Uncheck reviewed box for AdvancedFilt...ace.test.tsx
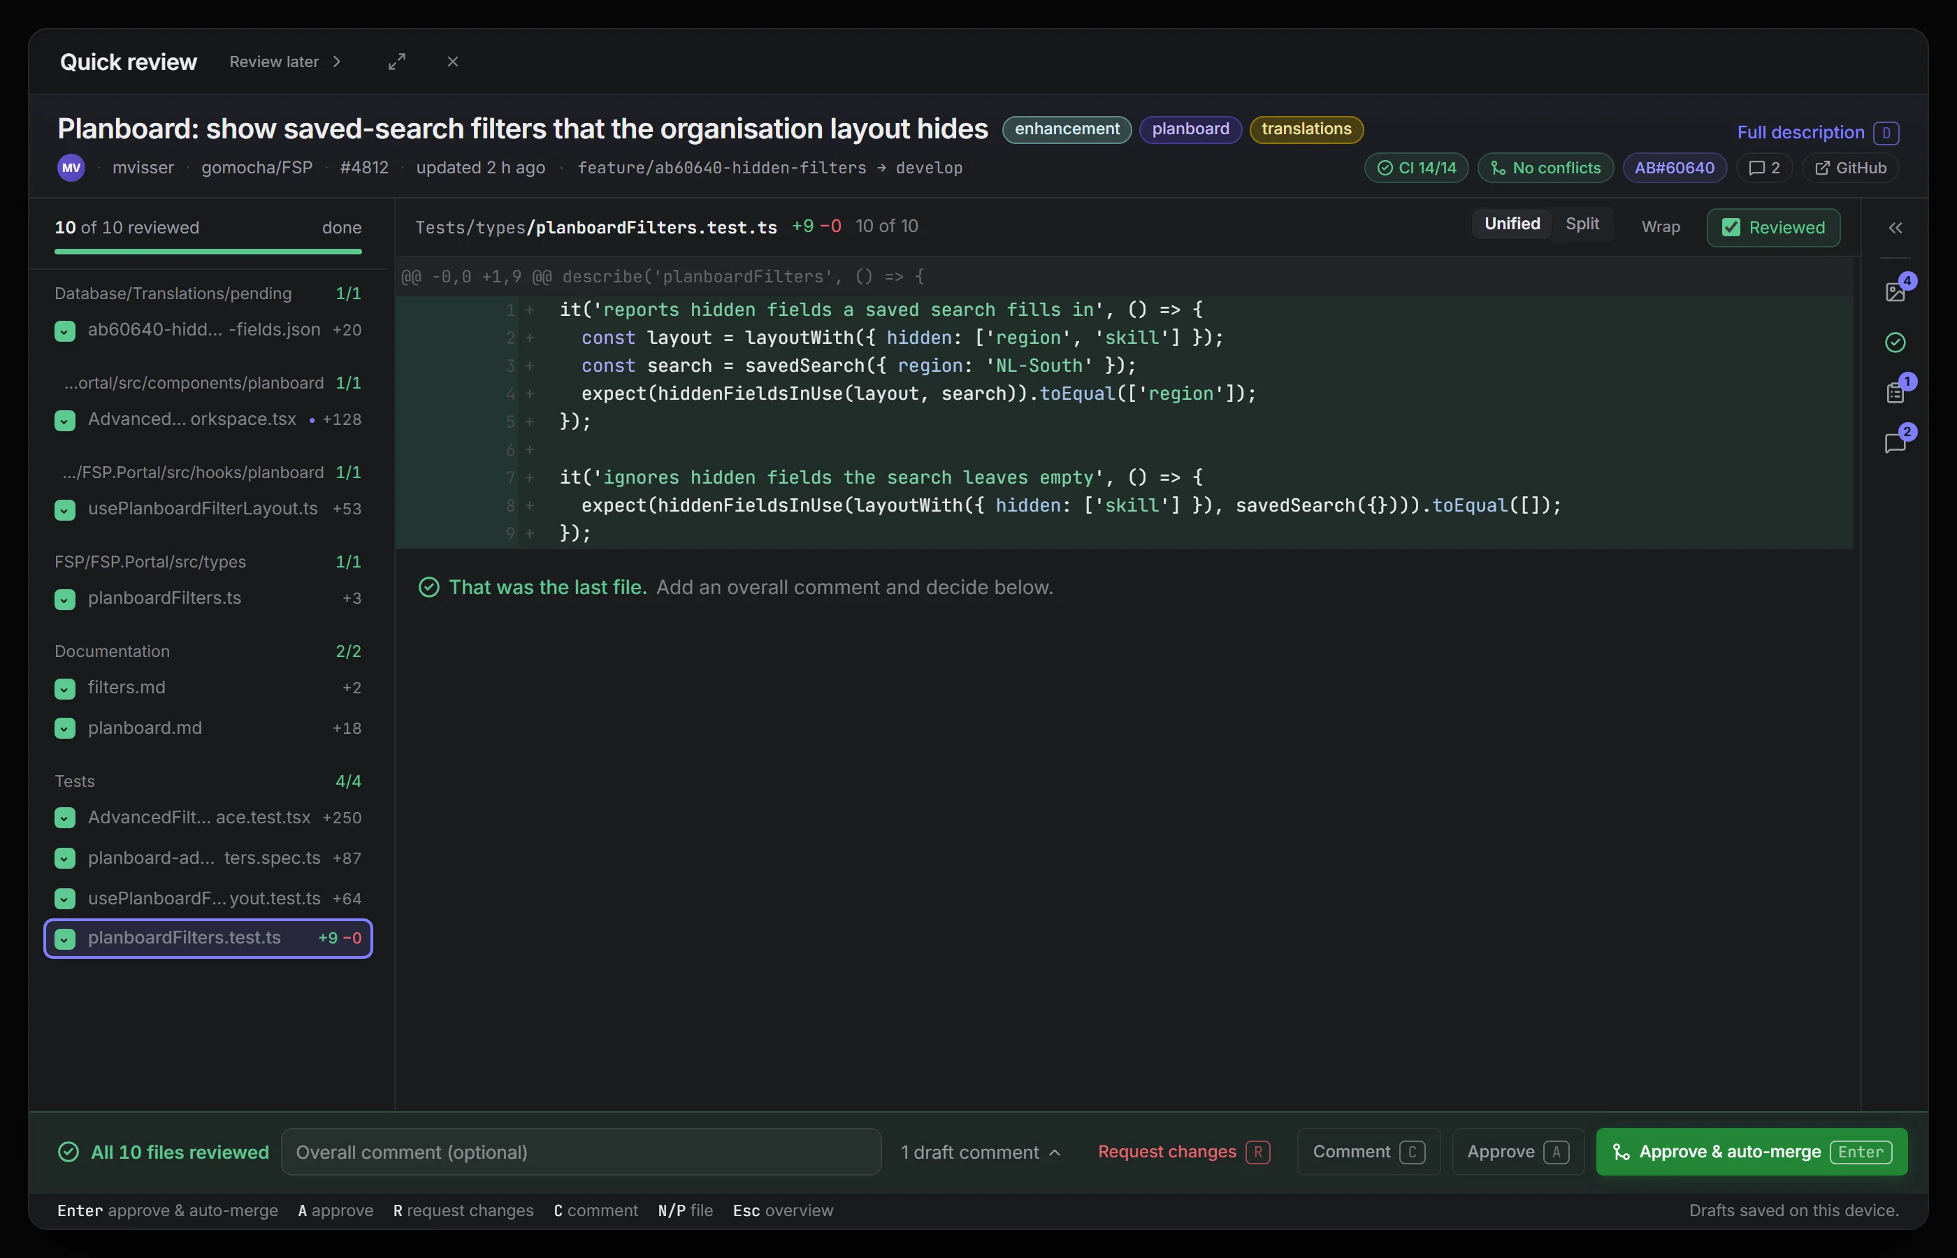 [64, 818]
